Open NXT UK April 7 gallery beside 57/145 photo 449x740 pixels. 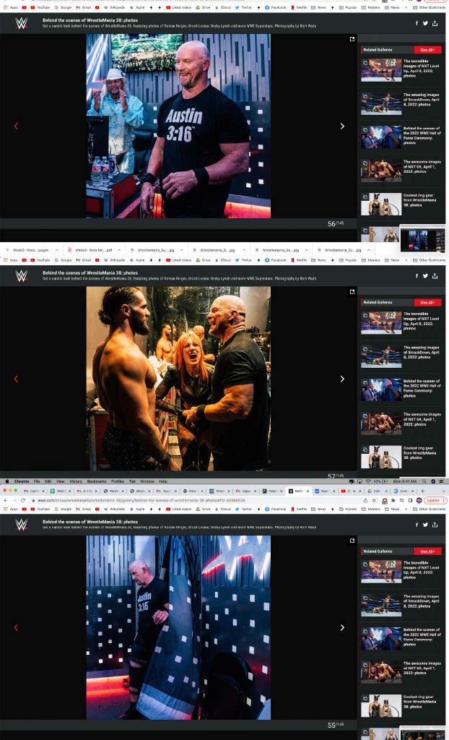tap(401, 423)
